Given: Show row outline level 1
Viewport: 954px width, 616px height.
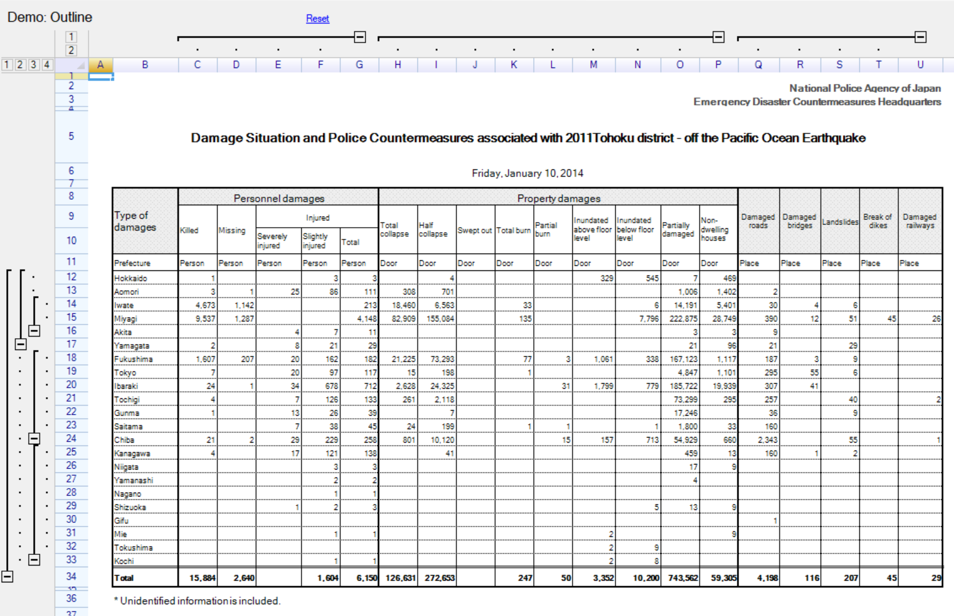Looking at the screenshot, I should click(7, 65).
